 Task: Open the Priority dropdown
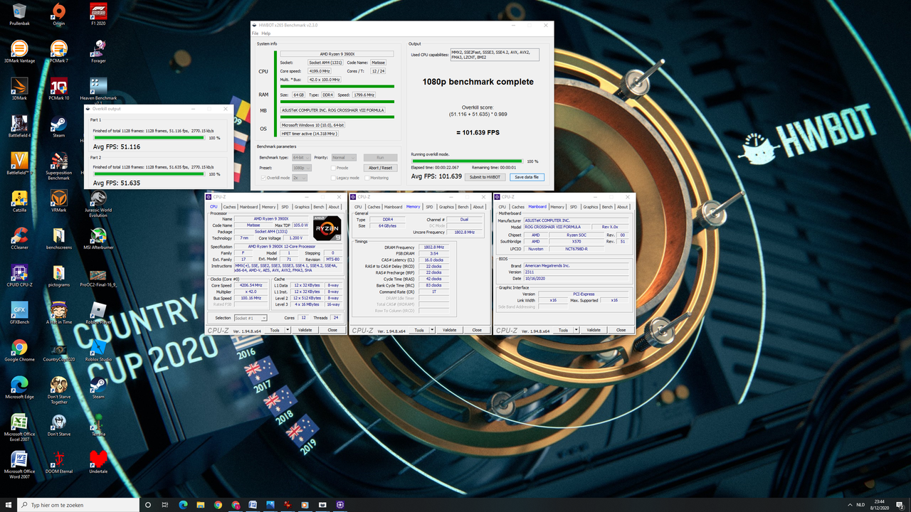point(343,157)
